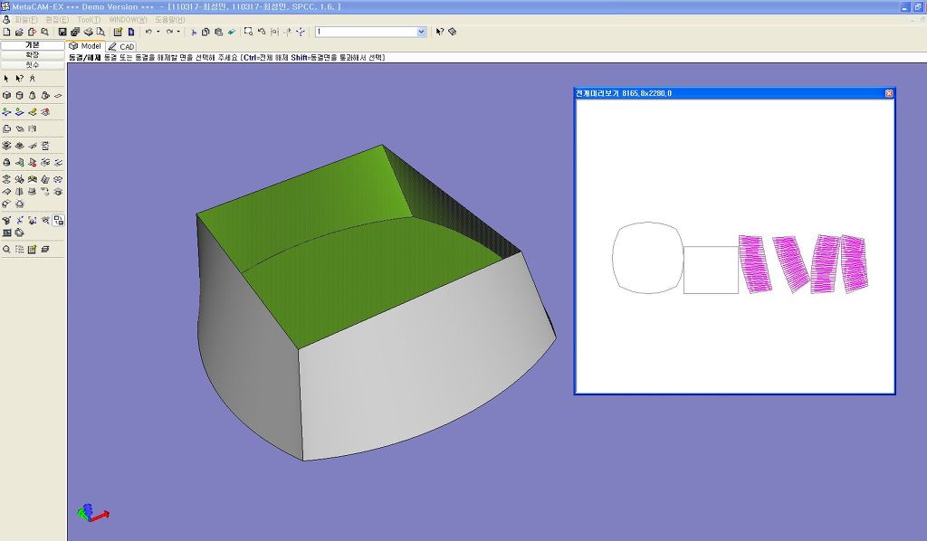Expand the redo history dropdown arrow
This screenshot has width=927, height=541.
[178, 32]
